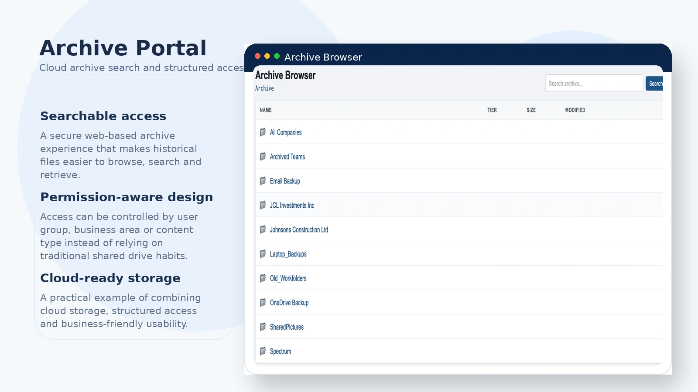The image size is (698, 392).
Task: Open the Archived Teams folder link
Action: click(x=287, y=157)
